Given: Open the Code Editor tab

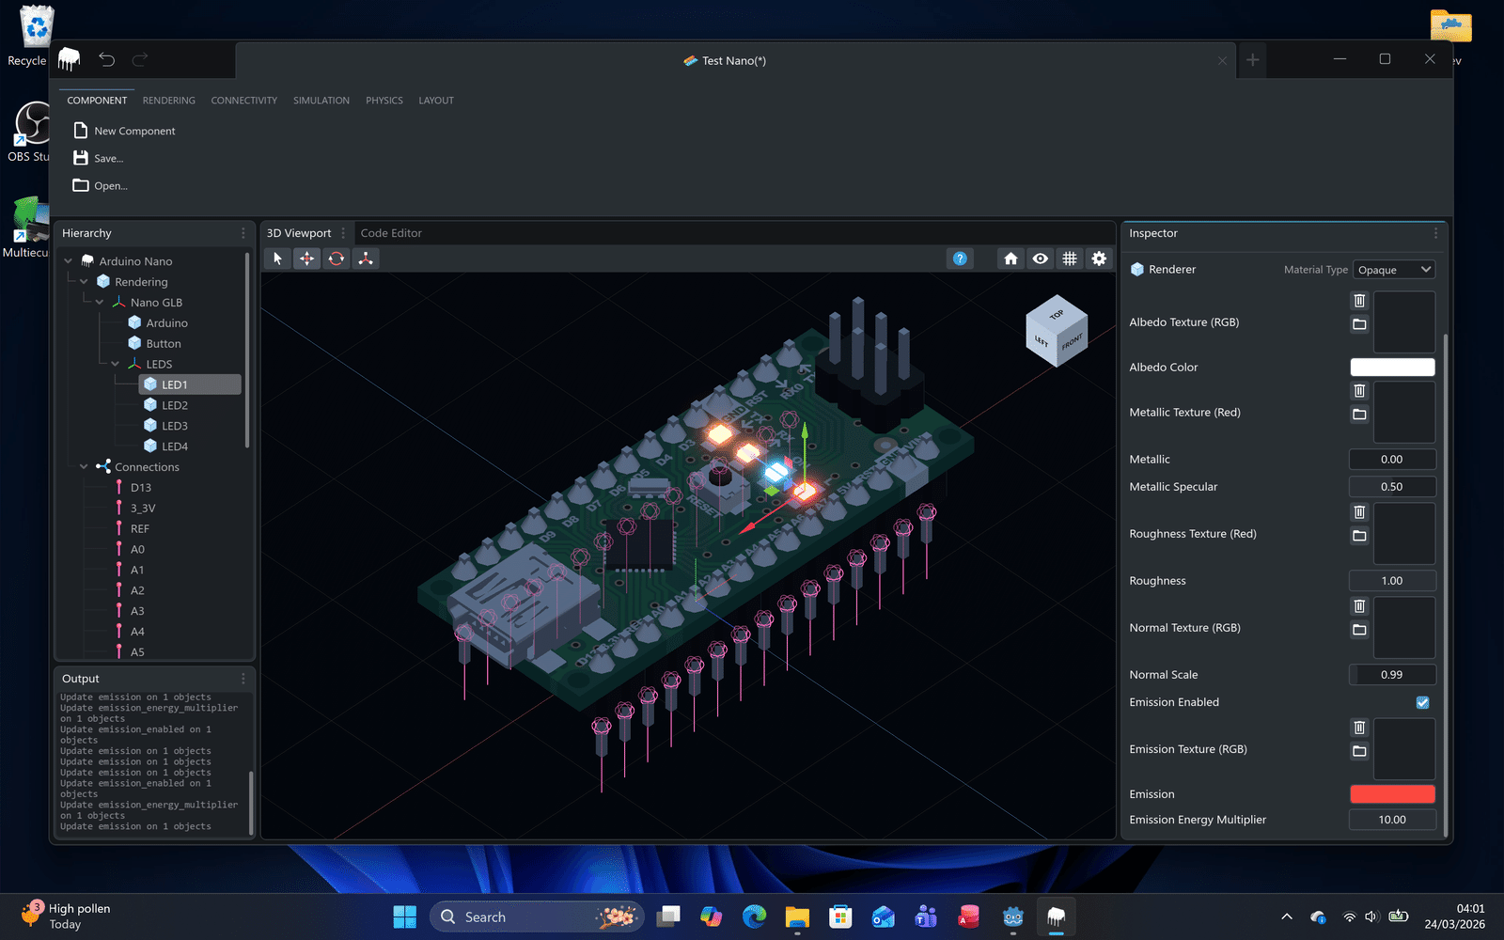Looking at the screenshot, I should click(x=391, y=233).
